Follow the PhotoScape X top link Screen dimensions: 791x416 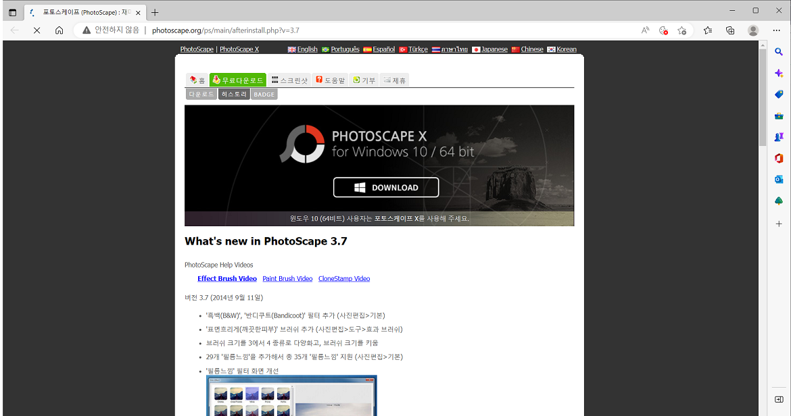click(239, 49)
